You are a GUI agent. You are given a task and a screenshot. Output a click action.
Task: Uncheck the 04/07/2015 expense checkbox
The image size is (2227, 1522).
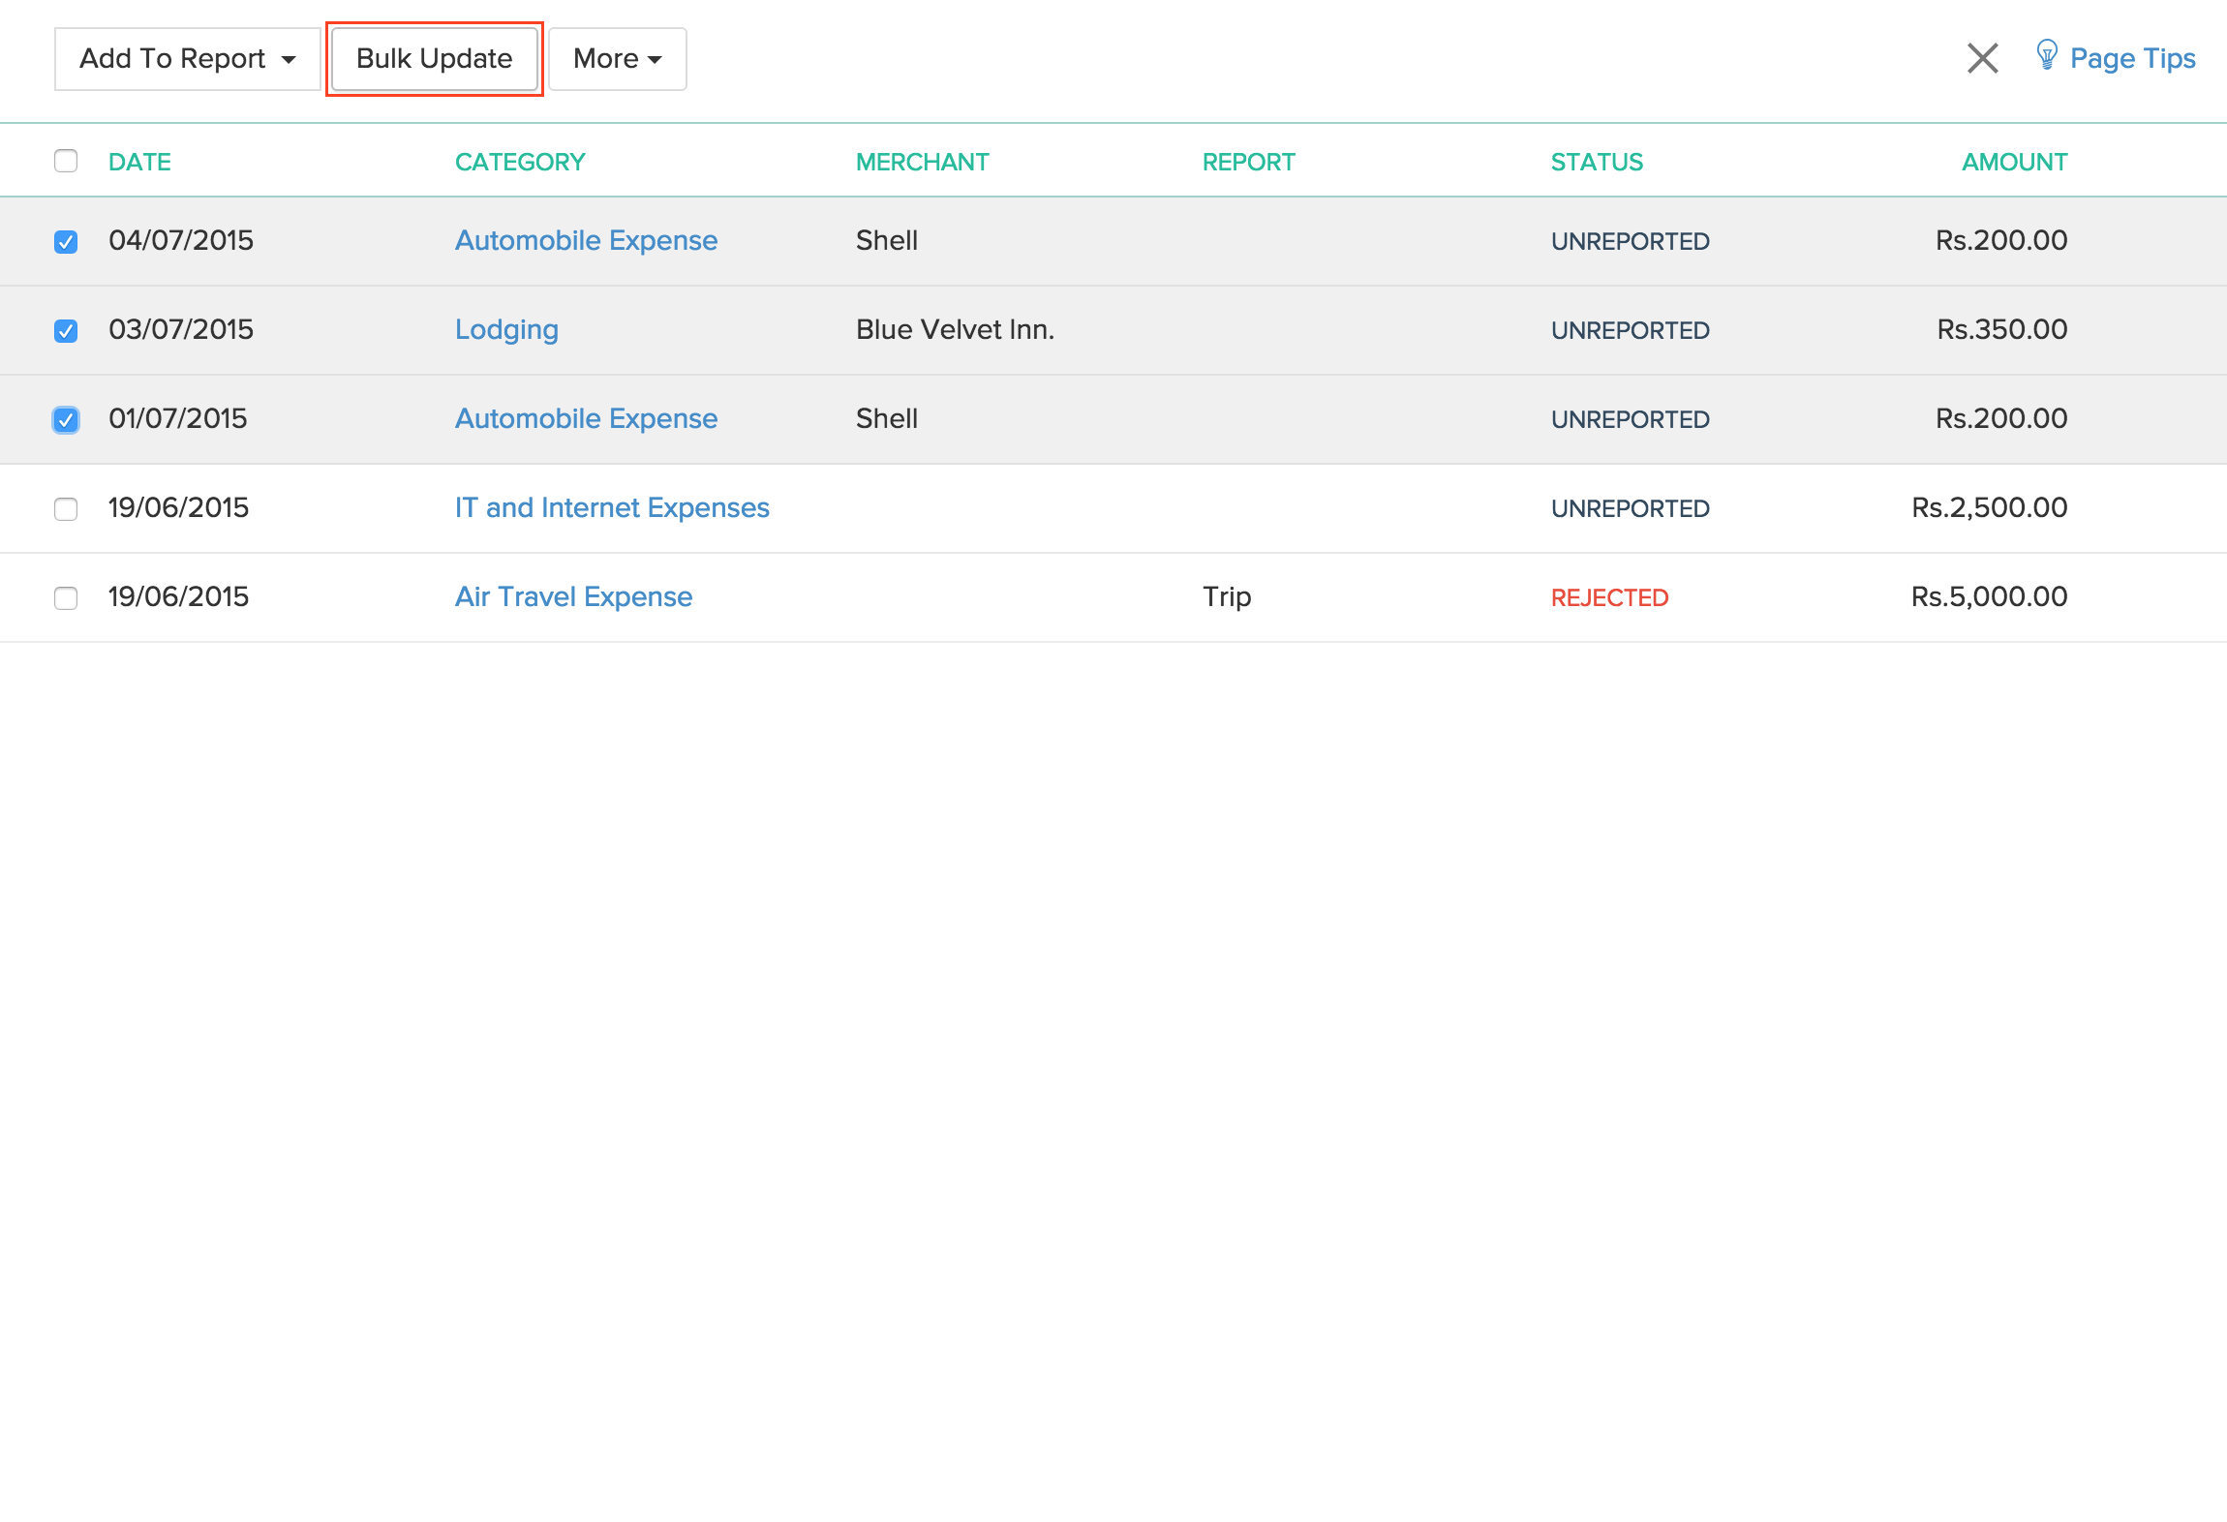(x=66, y=241)
